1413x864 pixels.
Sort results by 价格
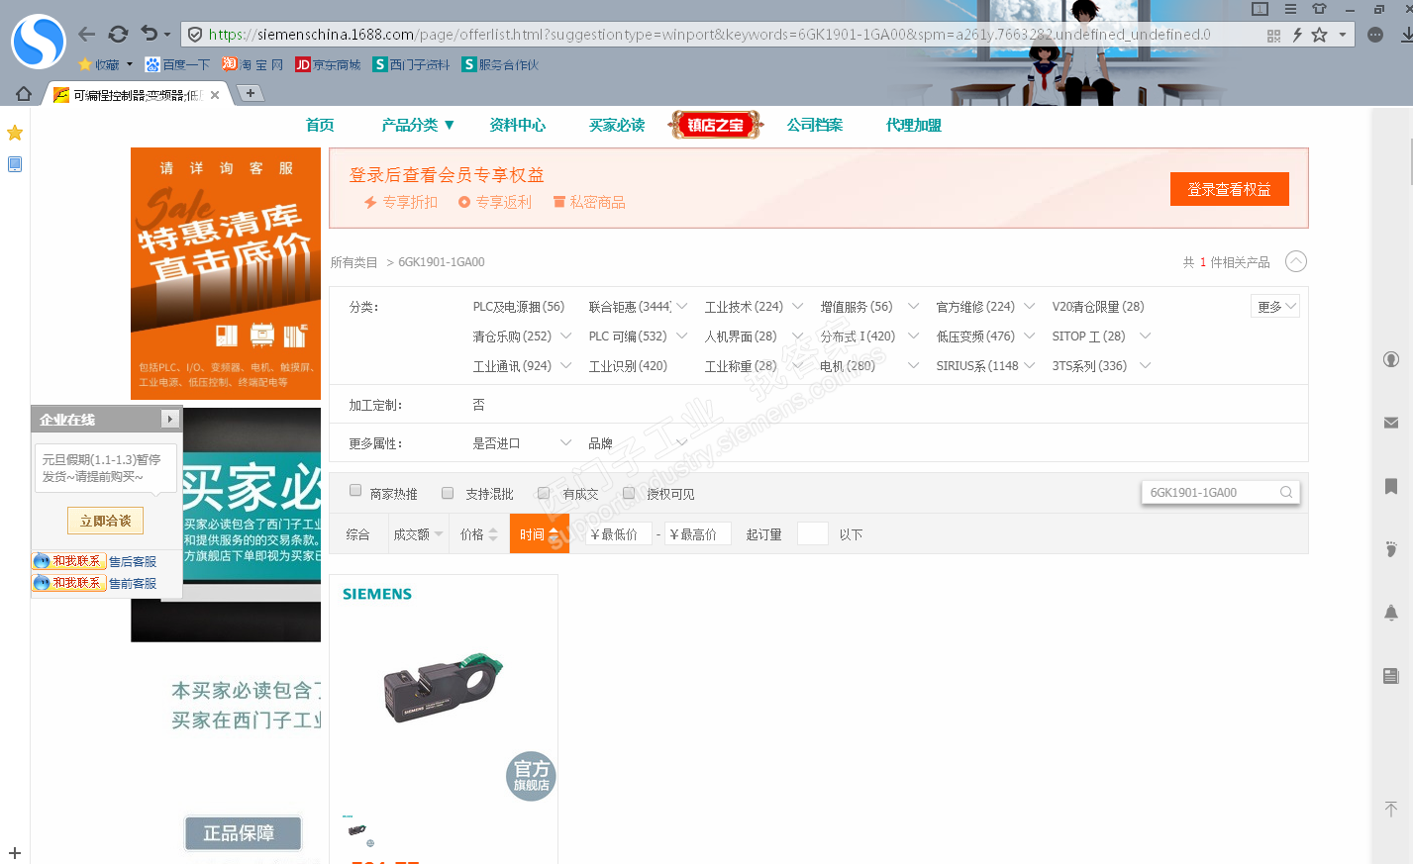pos(479,534)
